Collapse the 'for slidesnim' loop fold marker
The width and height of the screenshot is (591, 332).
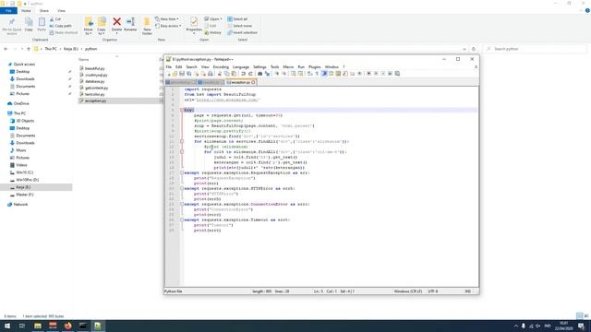[x=182, y=141]
